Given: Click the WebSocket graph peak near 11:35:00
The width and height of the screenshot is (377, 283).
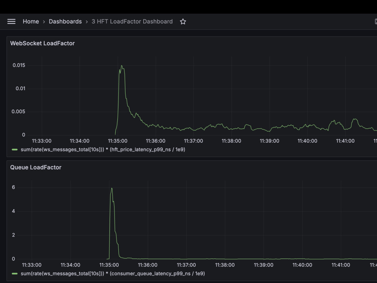Looking at the screenshot, I should (x=122, y=66).
